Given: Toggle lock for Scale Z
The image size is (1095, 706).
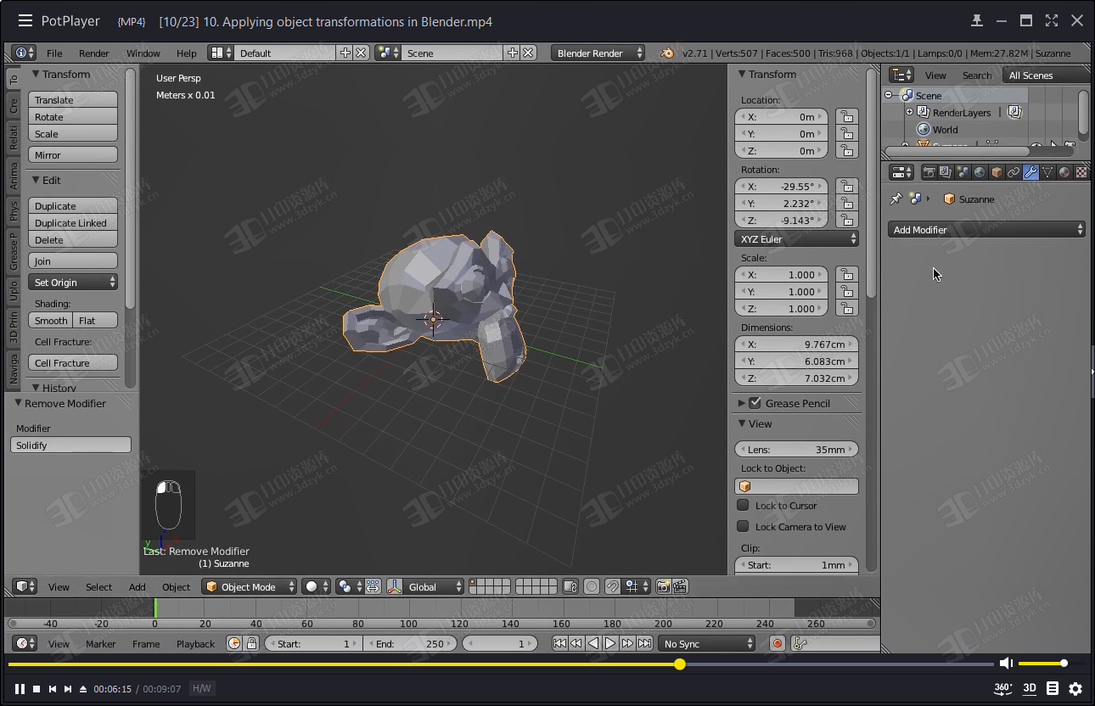Looking at the screenshot, I should click(845, 308).
